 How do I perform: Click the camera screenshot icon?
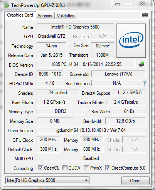coord(145,15)
